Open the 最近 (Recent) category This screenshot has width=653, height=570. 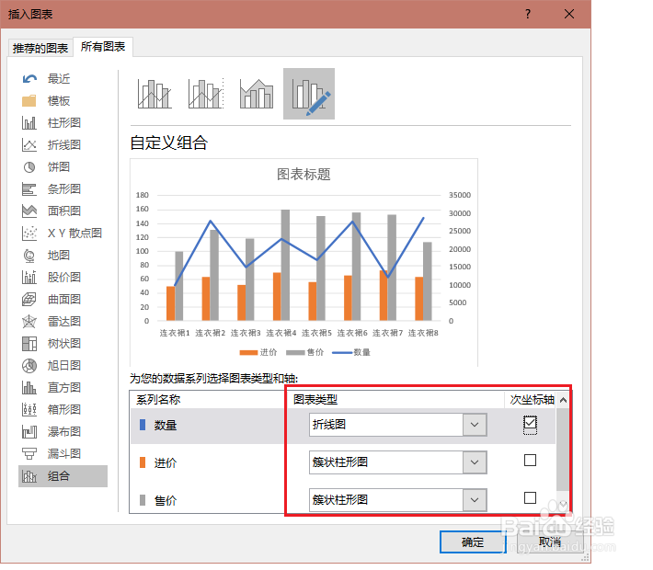coord(59,79)
